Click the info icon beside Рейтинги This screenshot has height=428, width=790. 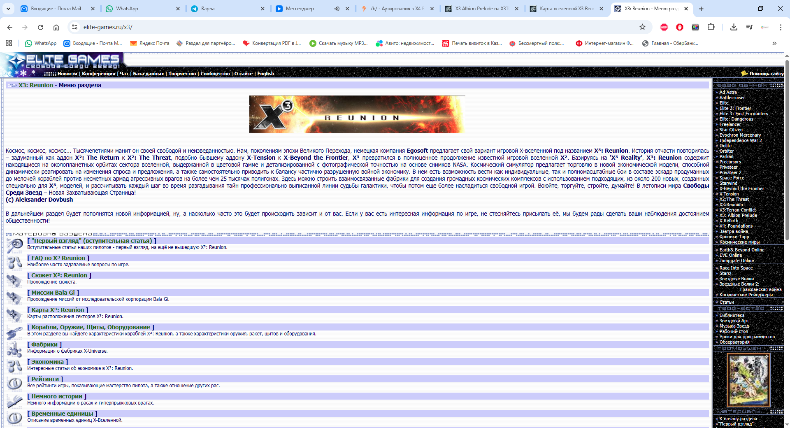(x=14, y=384)
